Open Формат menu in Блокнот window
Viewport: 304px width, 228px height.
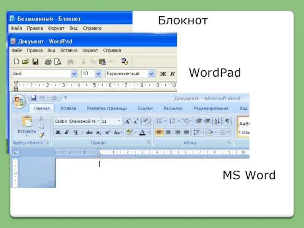coord(56,28)
